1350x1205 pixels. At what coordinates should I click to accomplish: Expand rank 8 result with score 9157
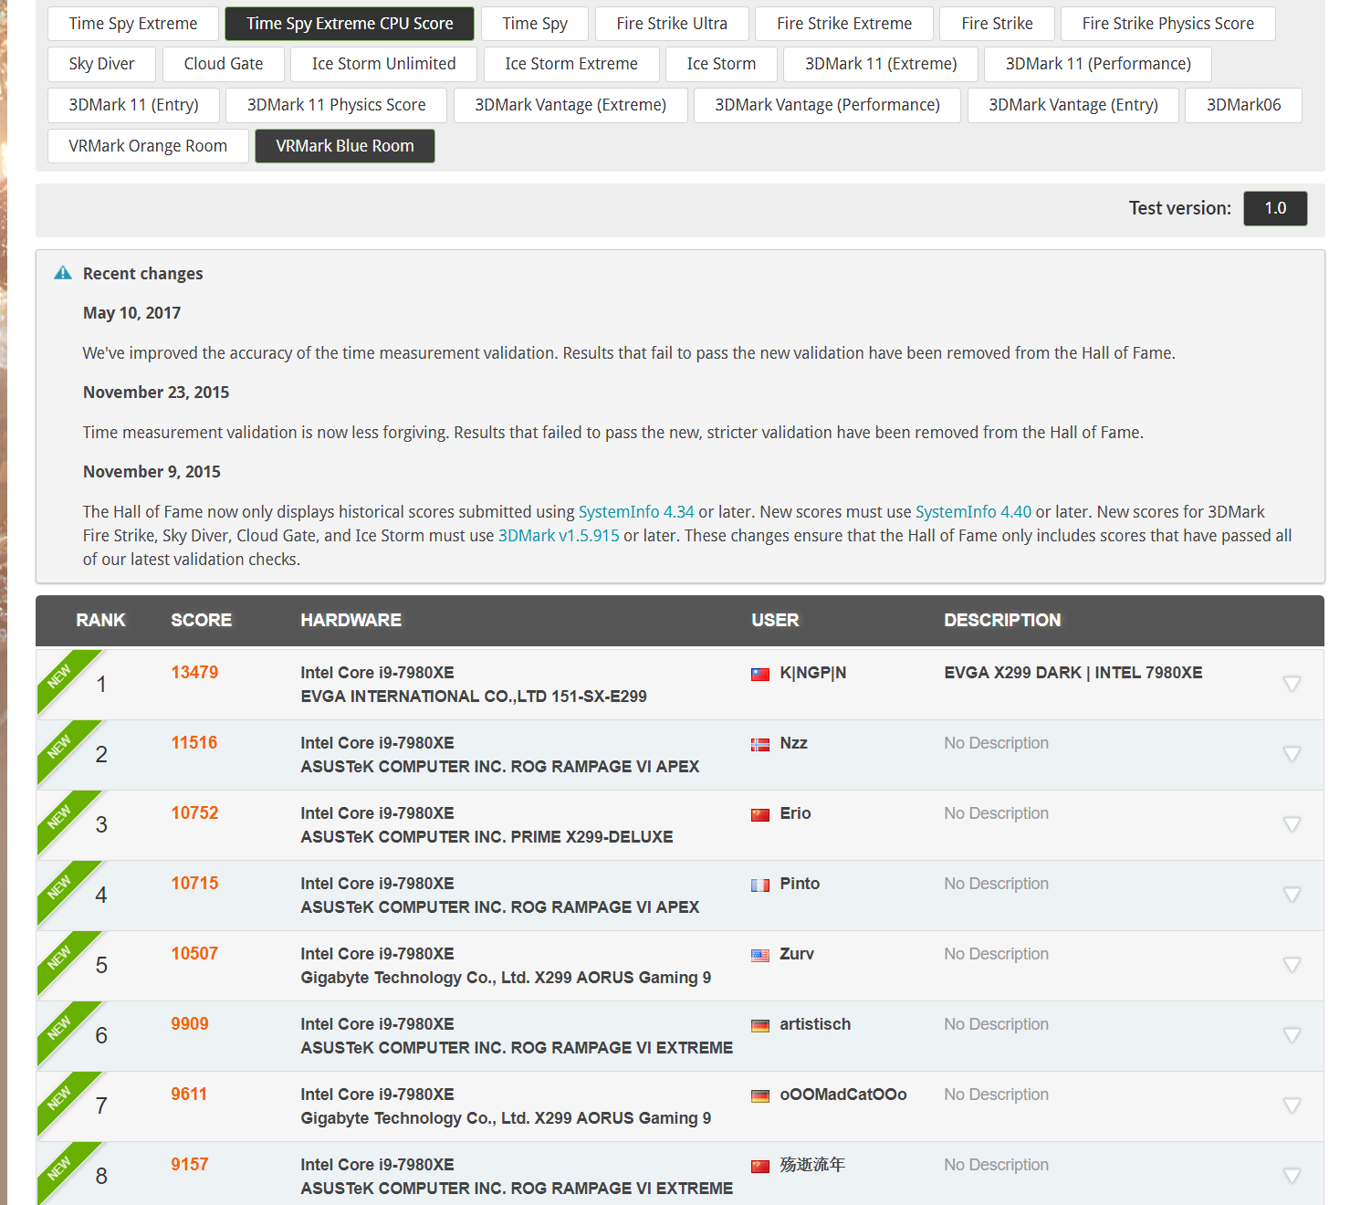point(1292,1176)
